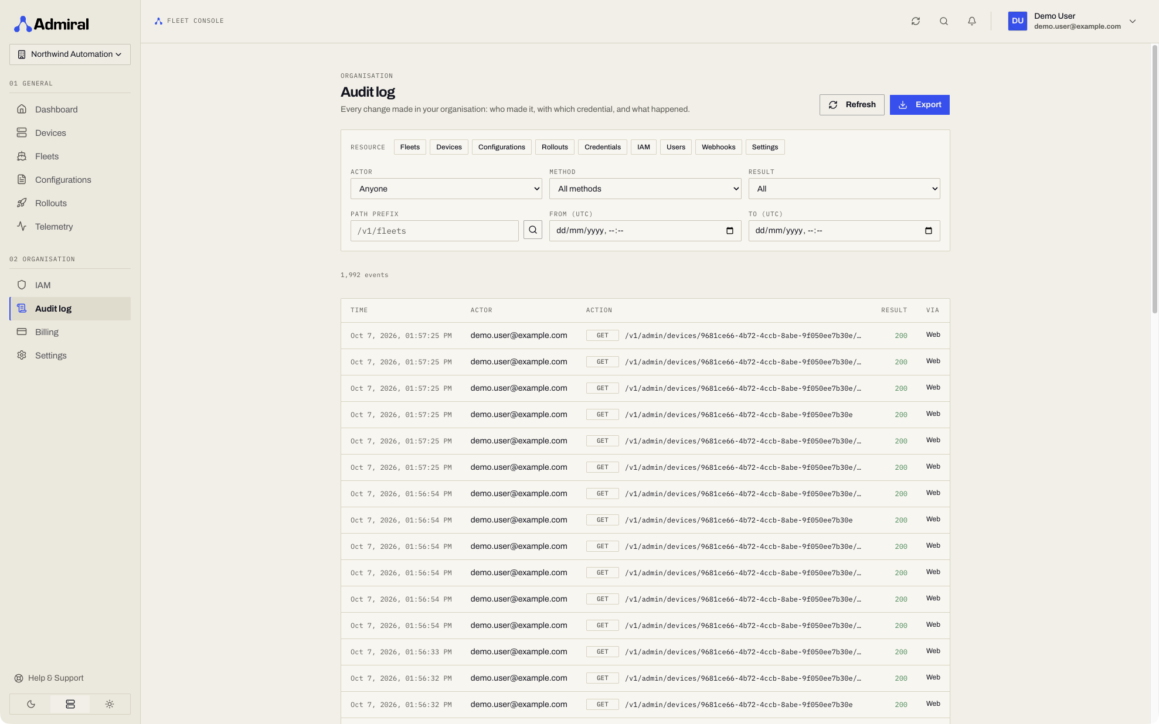Filter by IAM resource chip

(644, 147)
